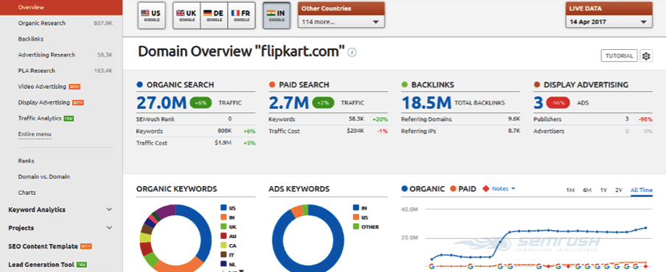Click the SEMrush Rank row value 0
The height and width of the screenshot is (272, 666).
pyautogui.click(x=230, y=120)
